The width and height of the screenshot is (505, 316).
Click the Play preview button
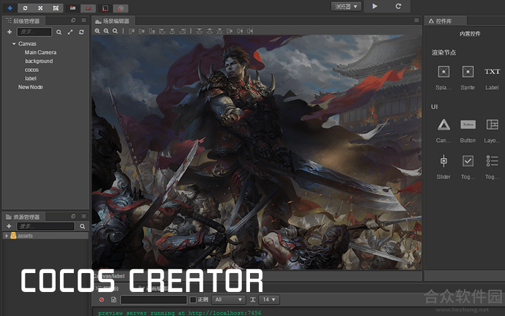pyautogui.click(x=374, y=6)
